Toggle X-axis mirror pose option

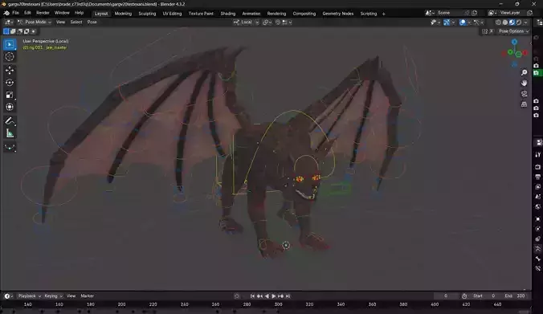click(492, 31)
